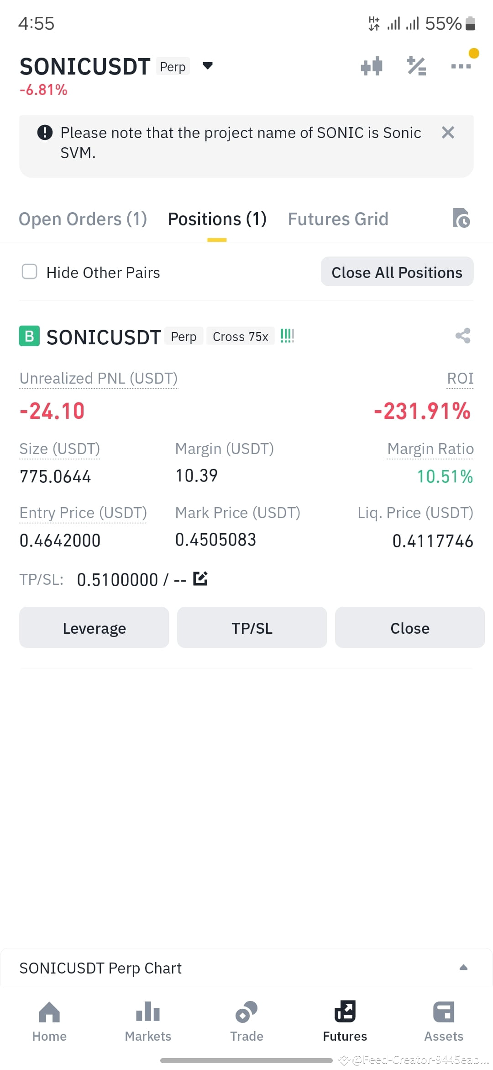Dismiss the Sonic SVM notice
The width and height of the screenshot is (493, 1070).
[x=448, y=133]
